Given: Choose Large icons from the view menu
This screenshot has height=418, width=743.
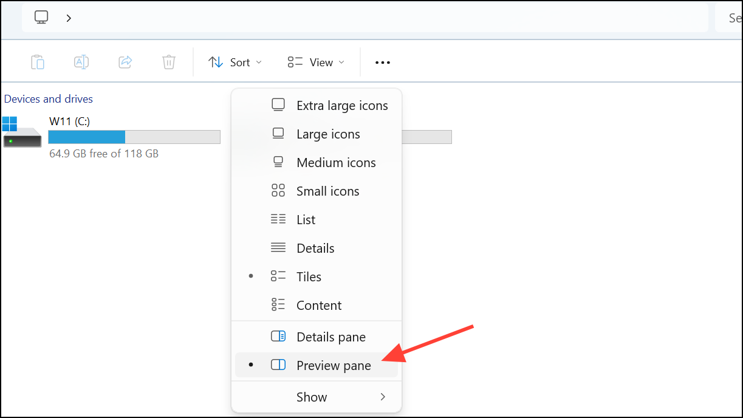Looking at the screenshot, I should click(x=328, y=134).
